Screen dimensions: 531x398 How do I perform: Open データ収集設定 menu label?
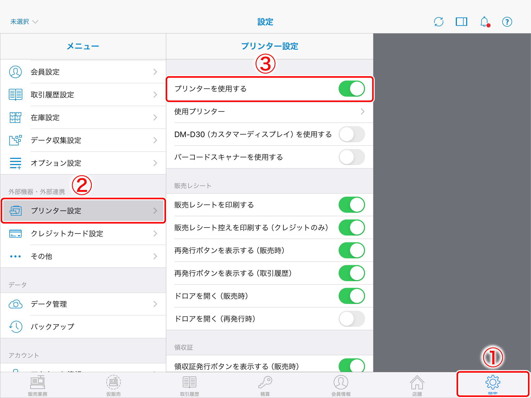point(56,140)
